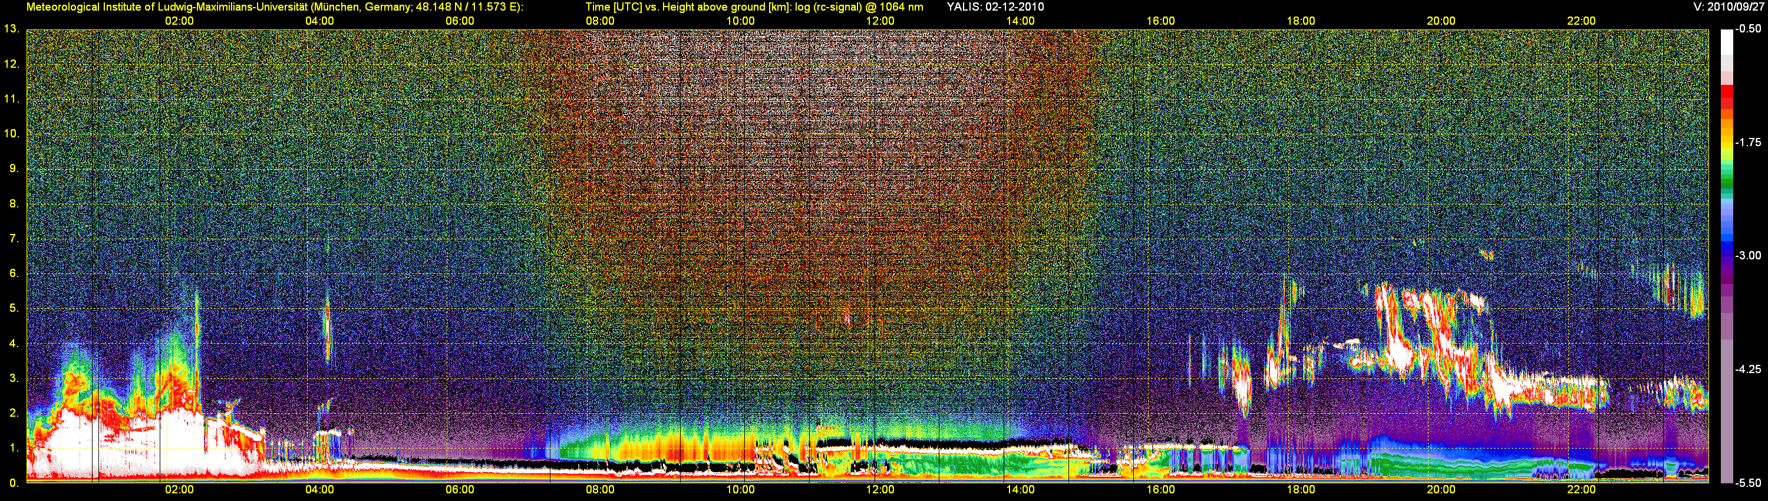
Task: Click the 16:00 label on the lower time axis
Action: click(1160, 490)
